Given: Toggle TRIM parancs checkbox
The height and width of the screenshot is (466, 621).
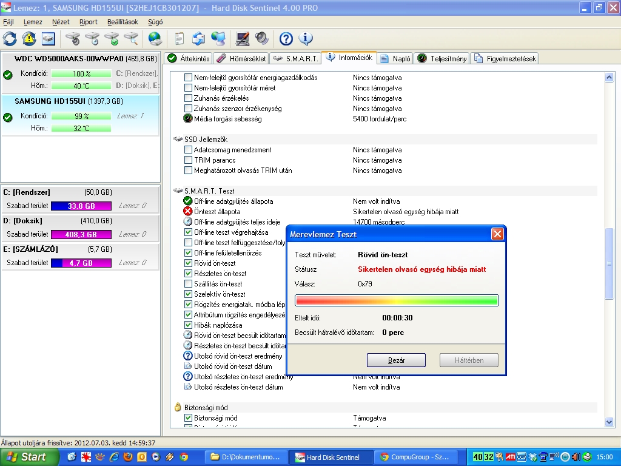Looking at the screenshot, I should [x=188, y=160].
